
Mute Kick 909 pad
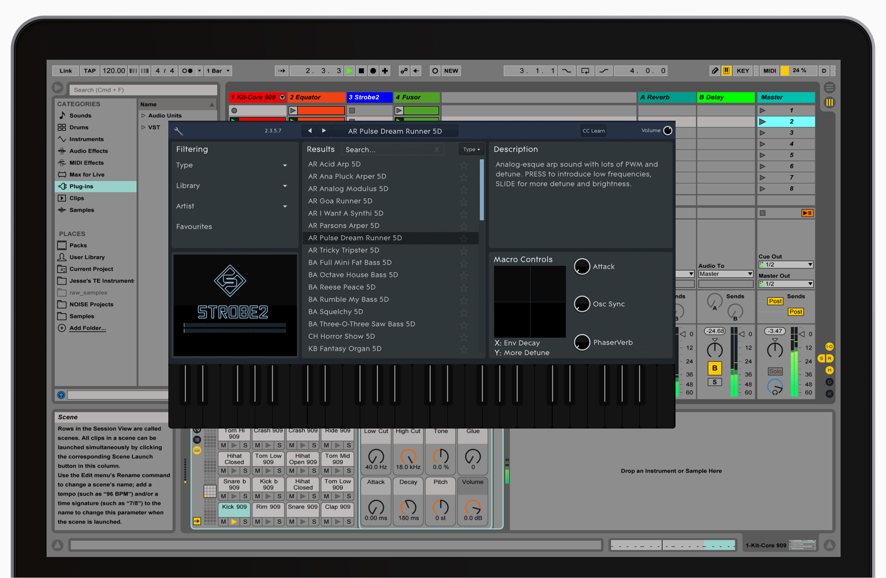223,522
